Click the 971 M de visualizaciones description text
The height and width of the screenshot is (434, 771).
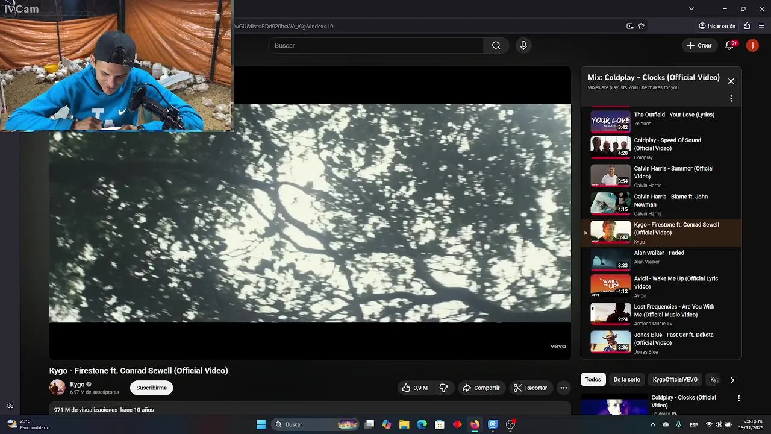[104, 410]
